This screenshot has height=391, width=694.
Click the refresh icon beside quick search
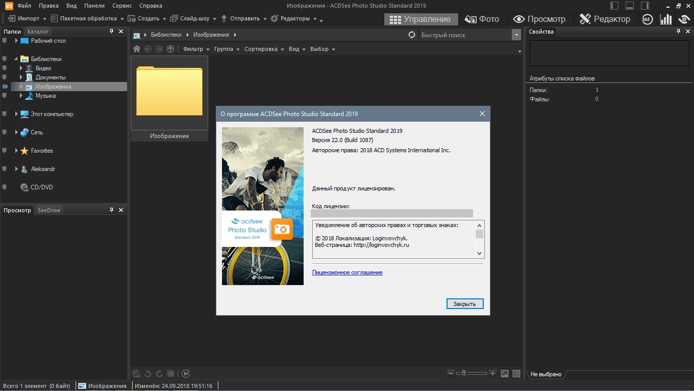(x=412, y=35)
